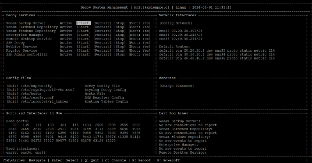312x163 pixels.
Task: Toggle Boot for Netbios Service
Action: pyautogui.click(x=139, y=47)
